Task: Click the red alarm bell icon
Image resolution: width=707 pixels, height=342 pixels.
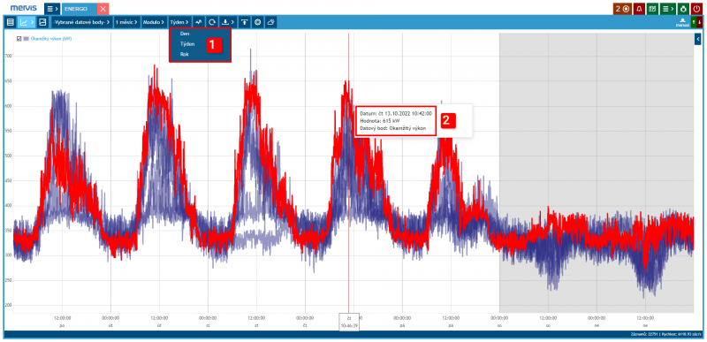Action: [x=638, y=8]
